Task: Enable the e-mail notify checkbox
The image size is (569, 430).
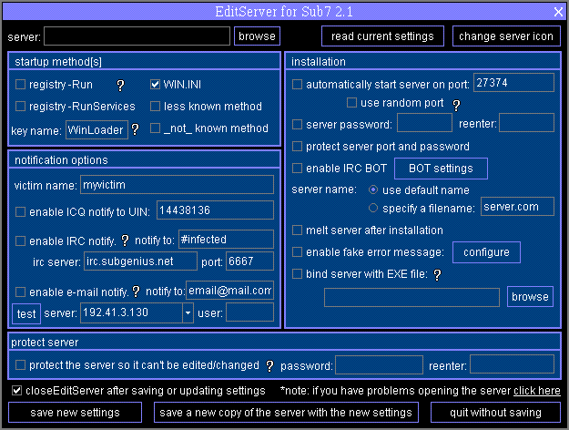Action: [x=20, y=292]
